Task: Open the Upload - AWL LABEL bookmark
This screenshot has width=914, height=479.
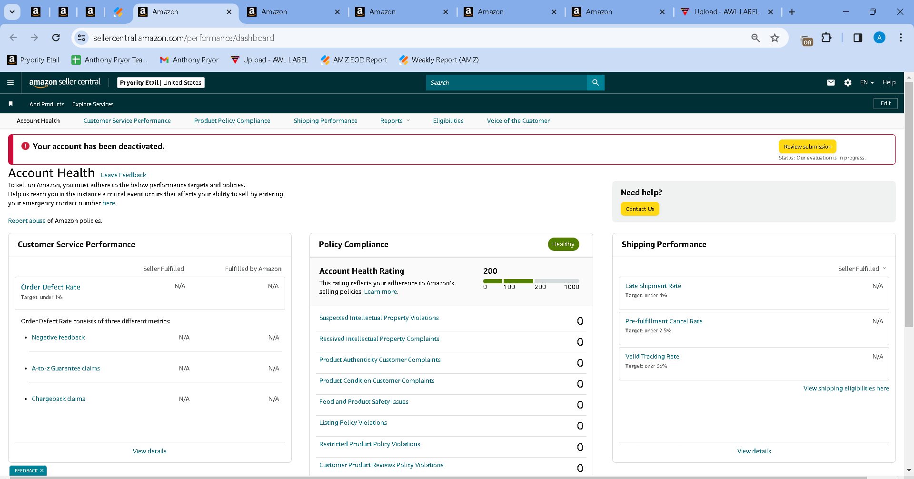Action: tap(269, 60)
